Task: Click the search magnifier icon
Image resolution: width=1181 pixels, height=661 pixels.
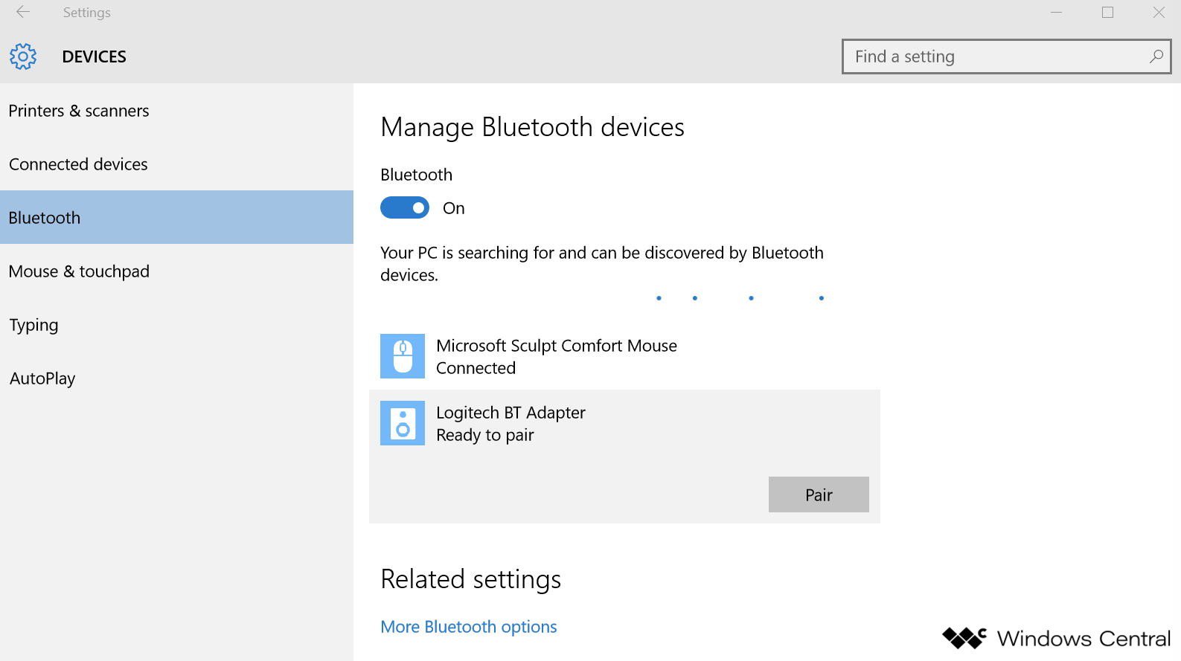Action: tap(1156, 57)
